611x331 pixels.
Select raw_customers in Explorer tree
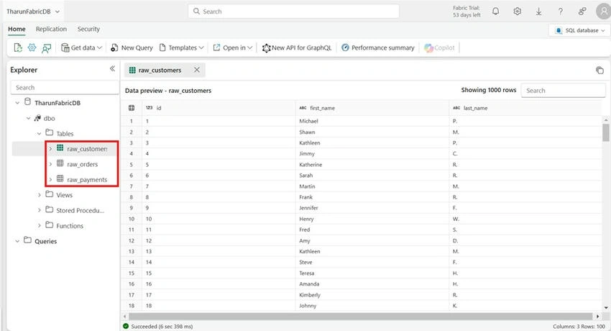tap(87, 149)
